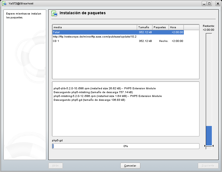Sort by the media column header
This screenshot has height=172, width=222.
(x=95, y=27)
